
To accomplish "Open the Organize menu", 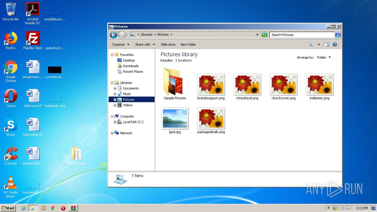I will [120, 44].
